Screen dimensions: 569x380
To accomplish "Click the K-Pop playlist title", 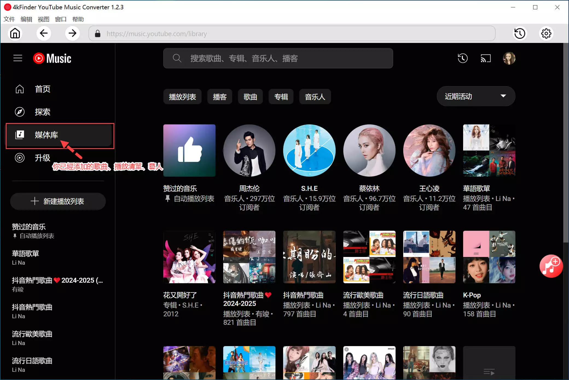I will click(x=472, y=295).
